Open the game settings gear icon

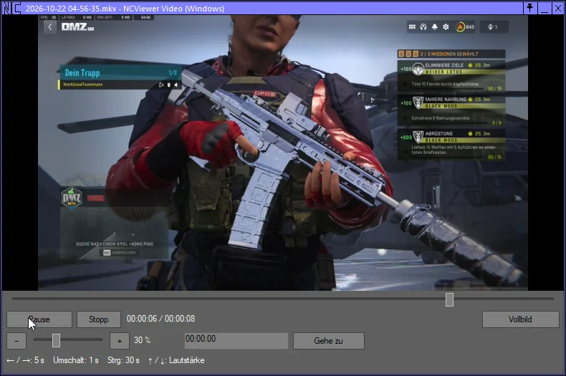446,26
